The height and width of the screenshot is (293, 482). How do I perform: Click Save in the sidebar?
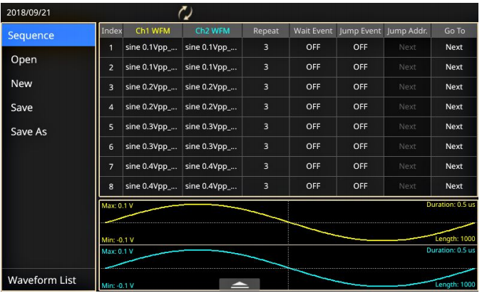(48, 108)
